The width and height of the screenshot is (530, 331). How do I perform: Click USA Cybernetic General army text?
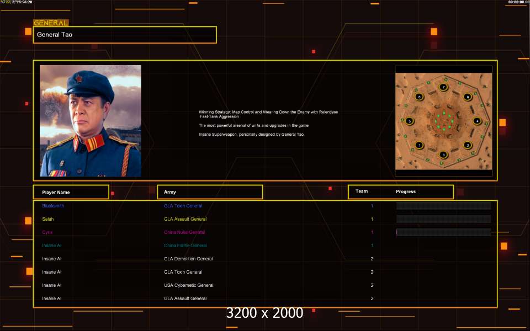(189, 285)
